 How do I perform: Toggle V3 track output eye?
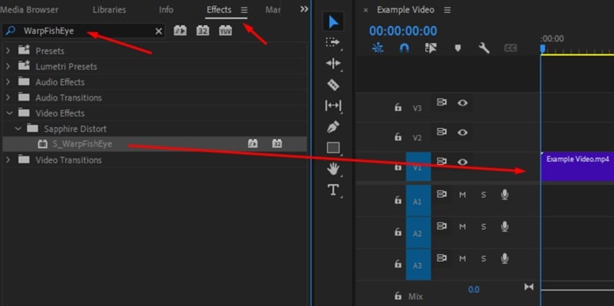(x=463, y=103)
